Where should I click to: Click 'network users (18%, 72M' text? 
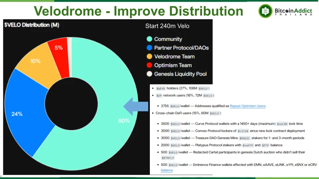(182, 95)
